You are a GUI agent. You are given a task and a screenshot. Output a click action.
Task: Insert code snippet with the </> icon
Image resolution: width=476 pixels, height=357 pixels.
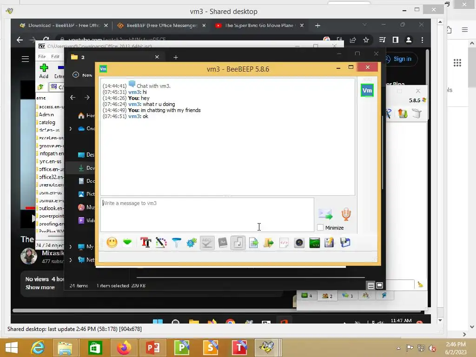(284, 243)
